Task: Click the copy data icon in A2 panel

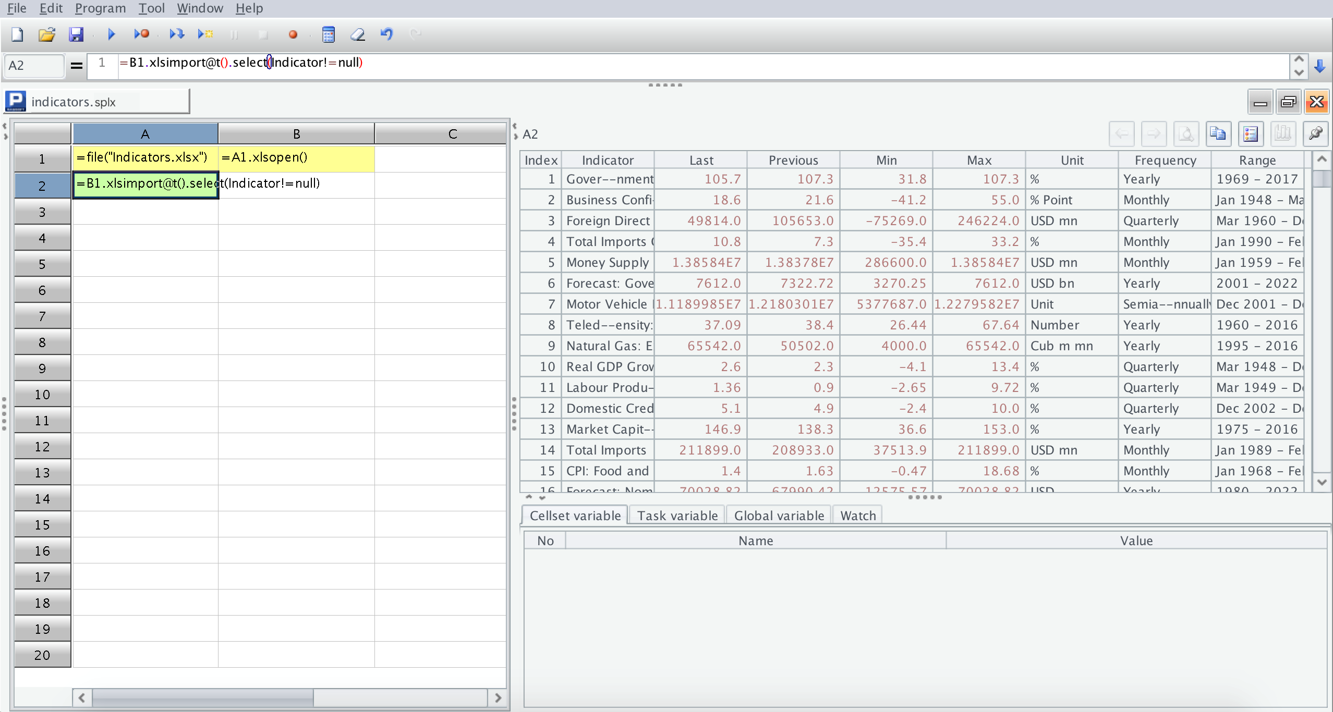Action: click(x=1218, y=134)
